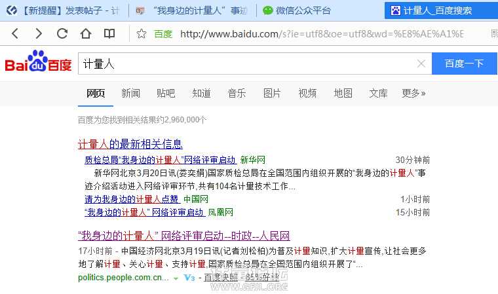Expand dropdown arrow beside politics.people.com.cn
Screen dimensions: 498x294
(x=176, y=278)
